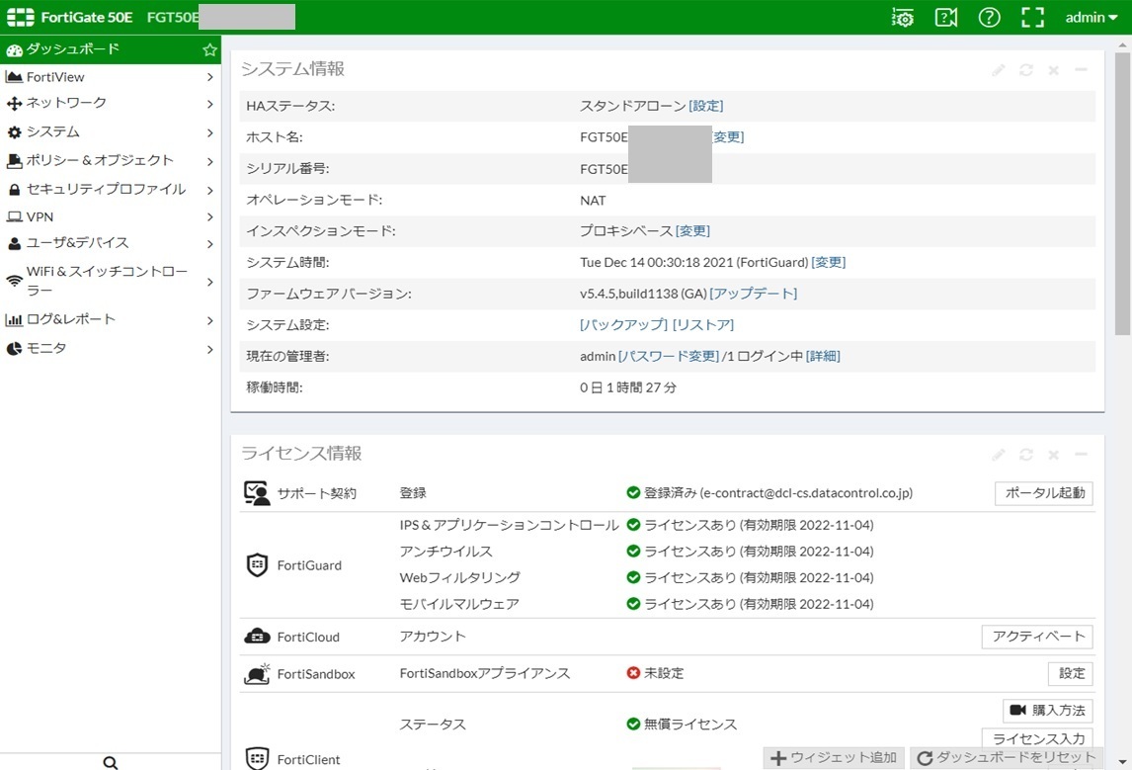Click the ユーザ&デバイス person icon

click(14, 243)
